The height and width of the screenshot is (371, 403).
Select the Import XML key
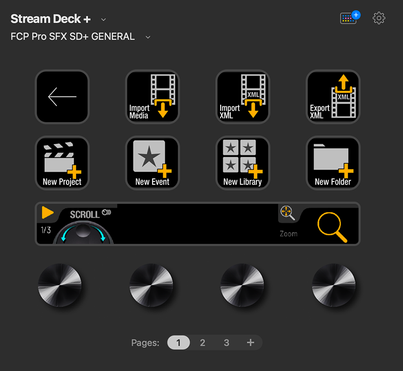coord(242,97)
